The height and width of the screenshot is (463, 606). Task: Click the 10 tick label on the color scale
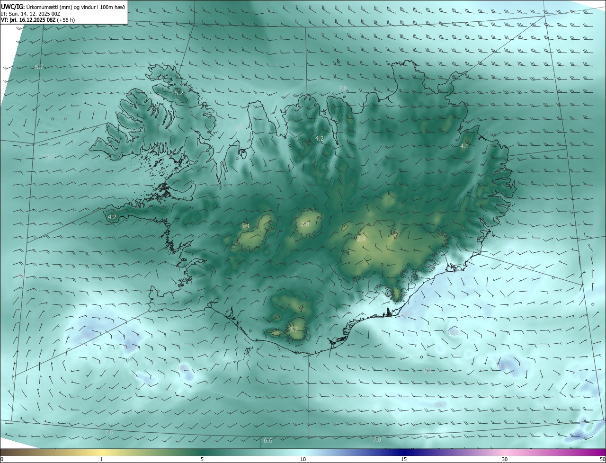(x=303, y=460)
